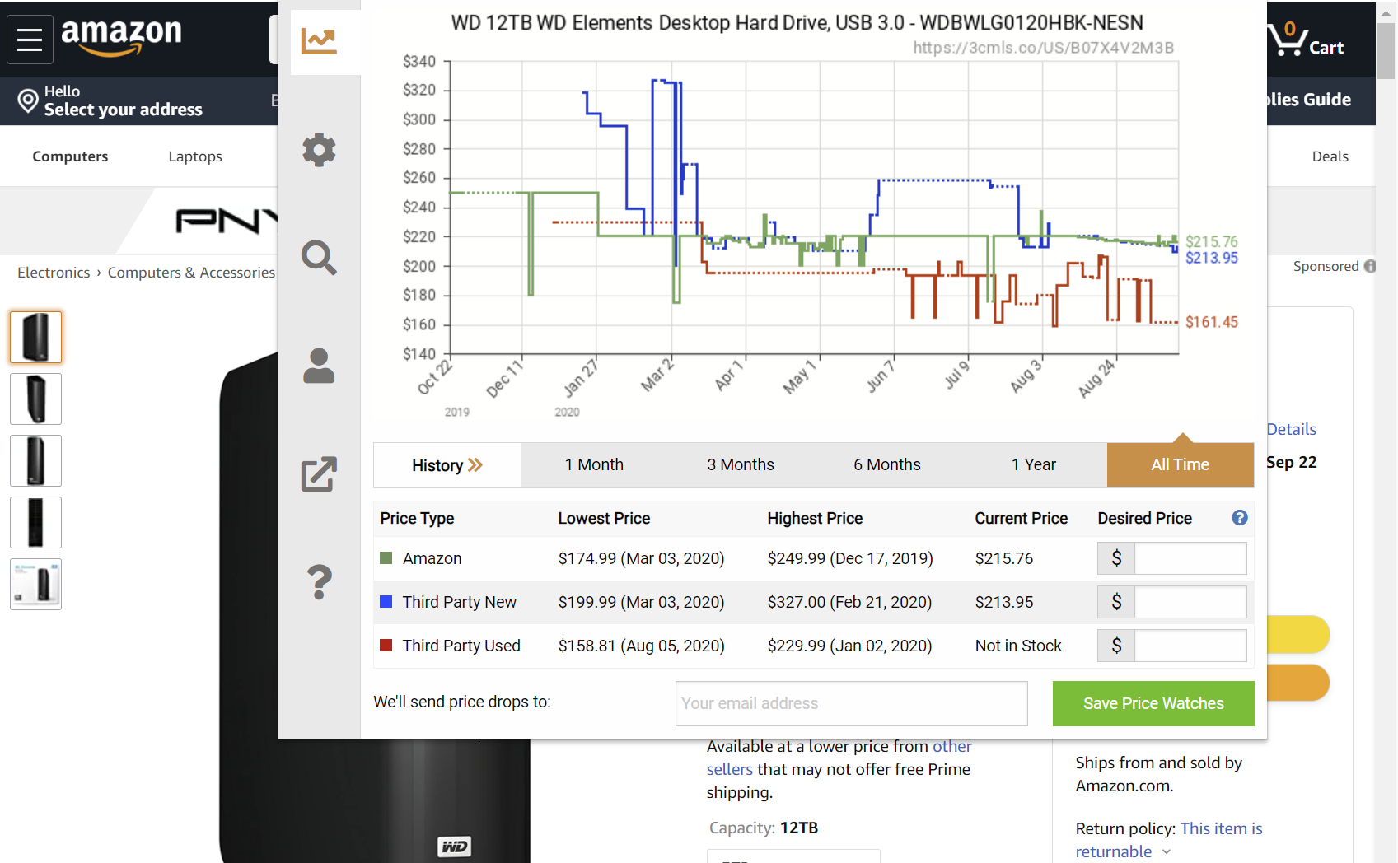Select the 1 Year tab
The image size is (1398, 863).
point(1034,465)
